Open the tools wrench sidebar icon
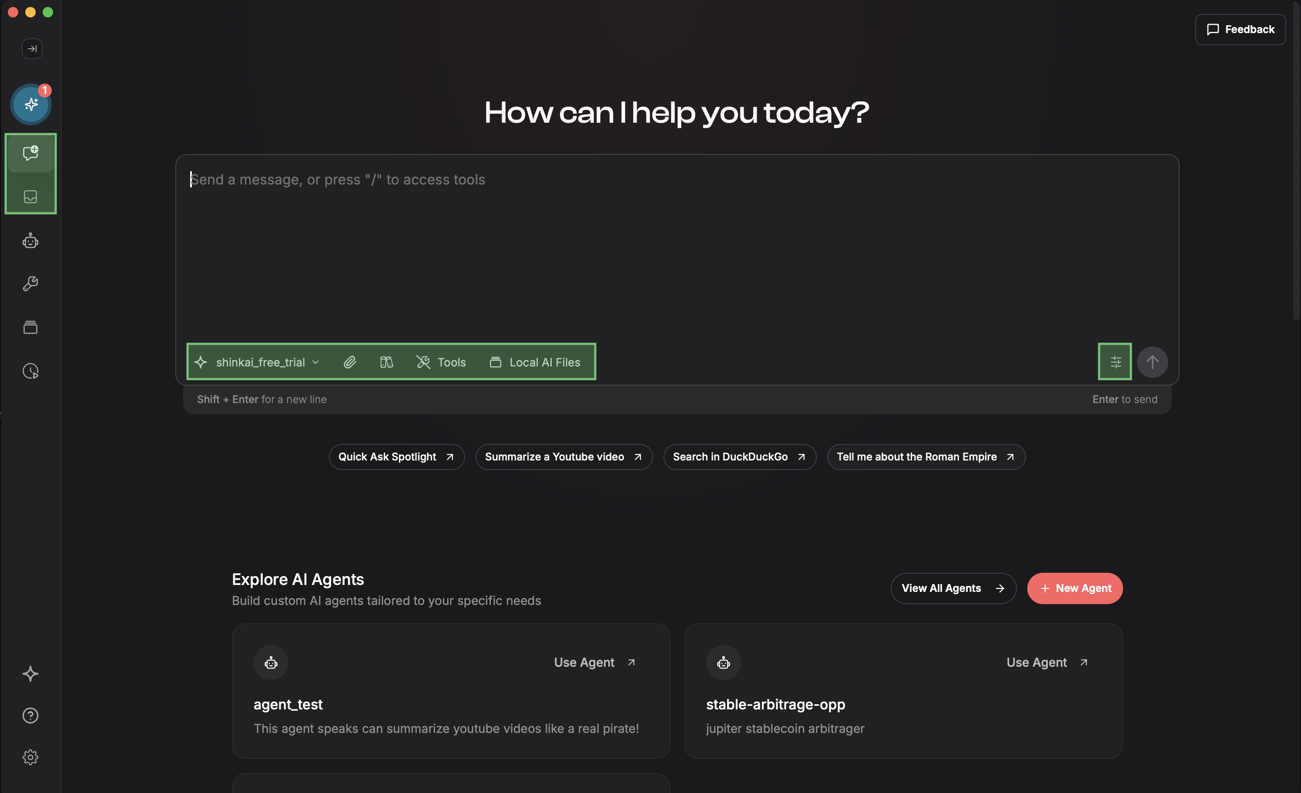This screenshot has width=1301, height=793. 30,284
